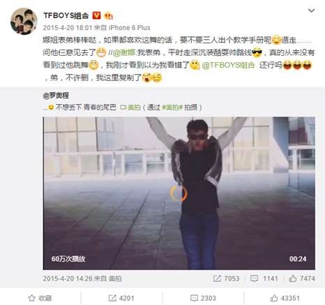Click the green @TFBOYS组合 mention in the post
Image resolution: width=325 pixels, height=305 pixels.
click(229, 65)
